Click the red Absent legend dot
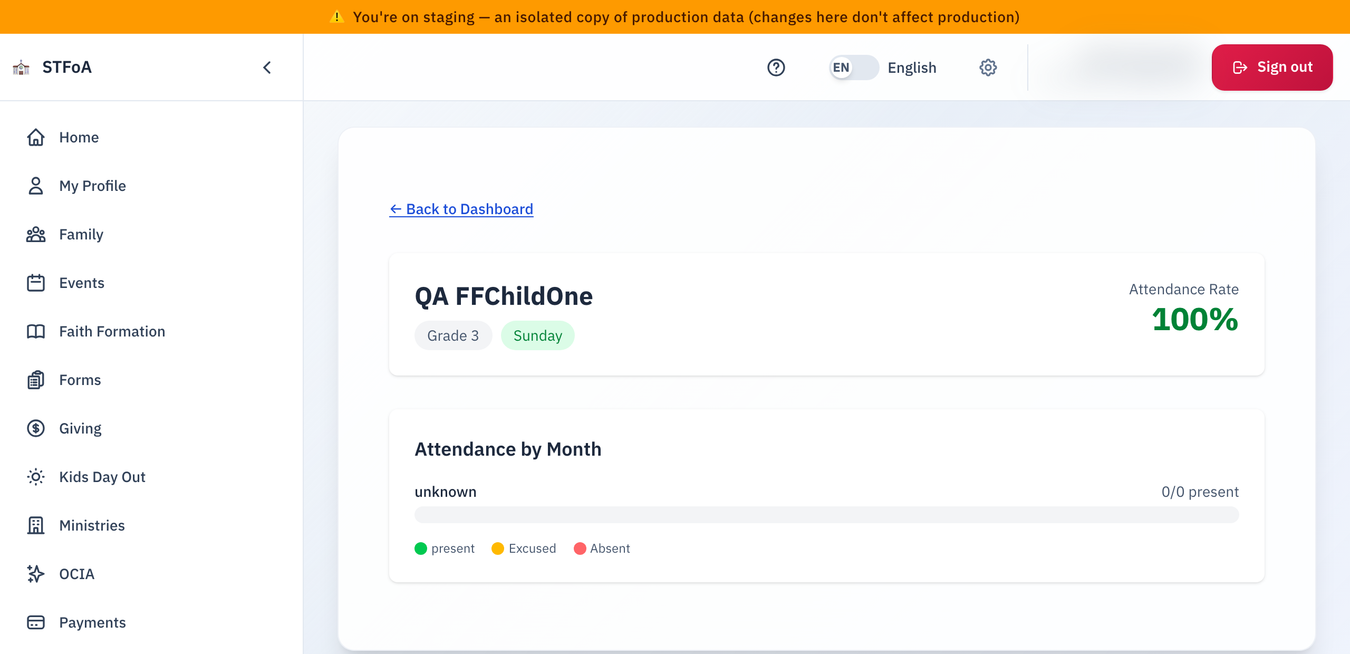Screen dimensions: 1350x654 pos(580,549)
